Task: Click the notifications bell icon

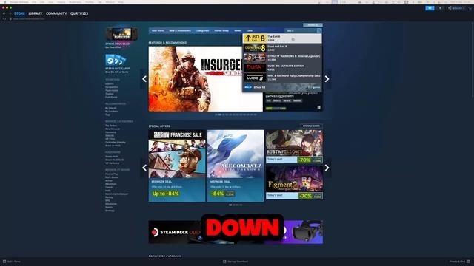Action: (440, 8)
